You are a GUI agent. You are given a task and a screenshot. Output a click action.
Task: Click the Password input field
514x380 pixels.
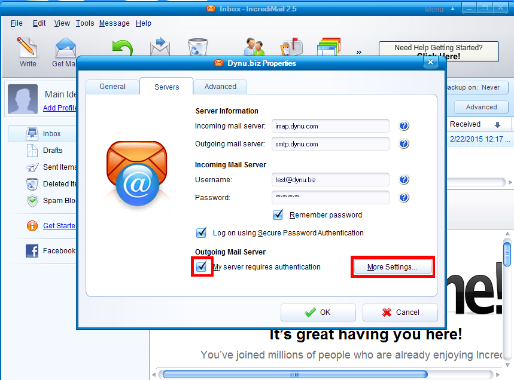(x=330, y=197)
